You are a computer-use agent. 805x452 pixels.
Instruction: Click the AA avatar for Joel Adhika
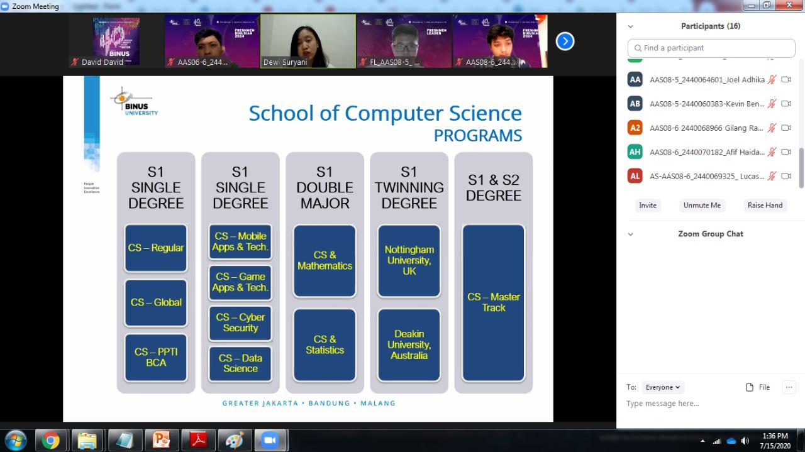[x=635, y=79]
